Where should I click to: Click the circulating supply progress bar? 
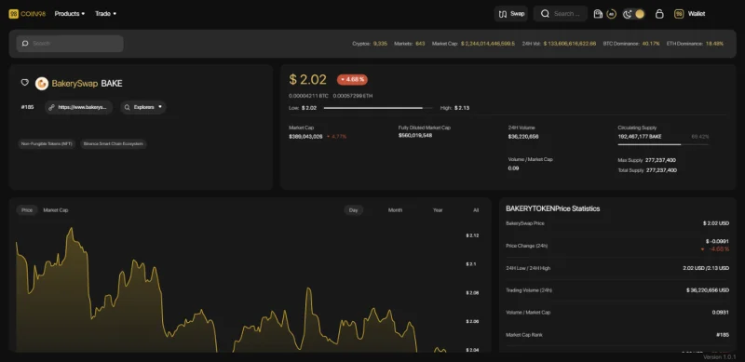[x=663, y=144]
